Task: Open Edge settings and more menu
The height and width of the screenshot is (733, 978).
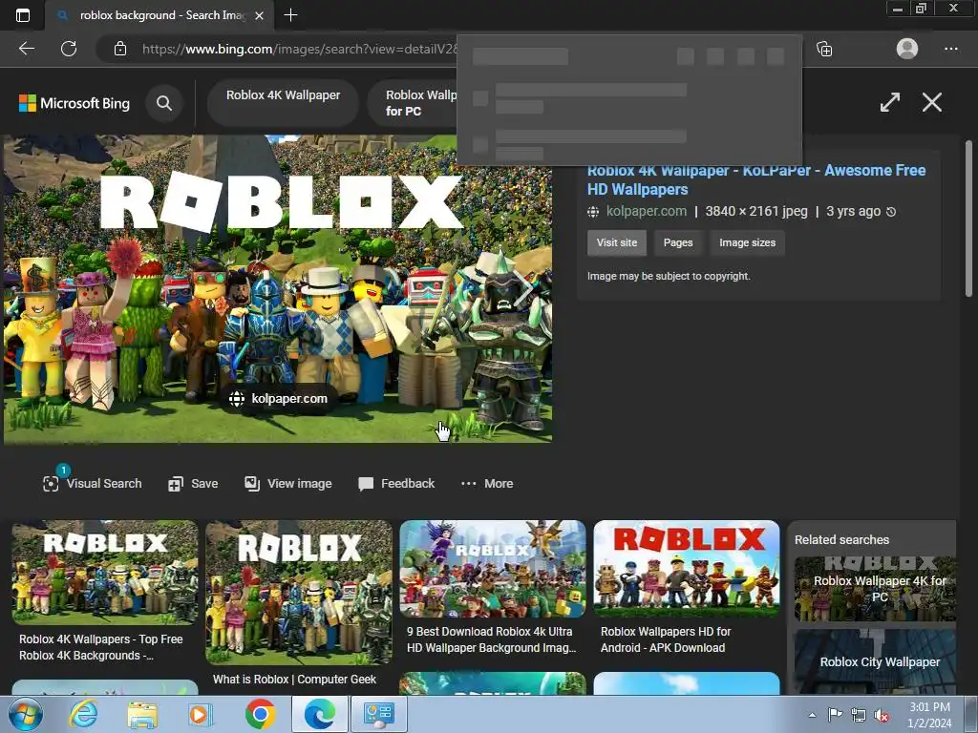Action: 950,49
